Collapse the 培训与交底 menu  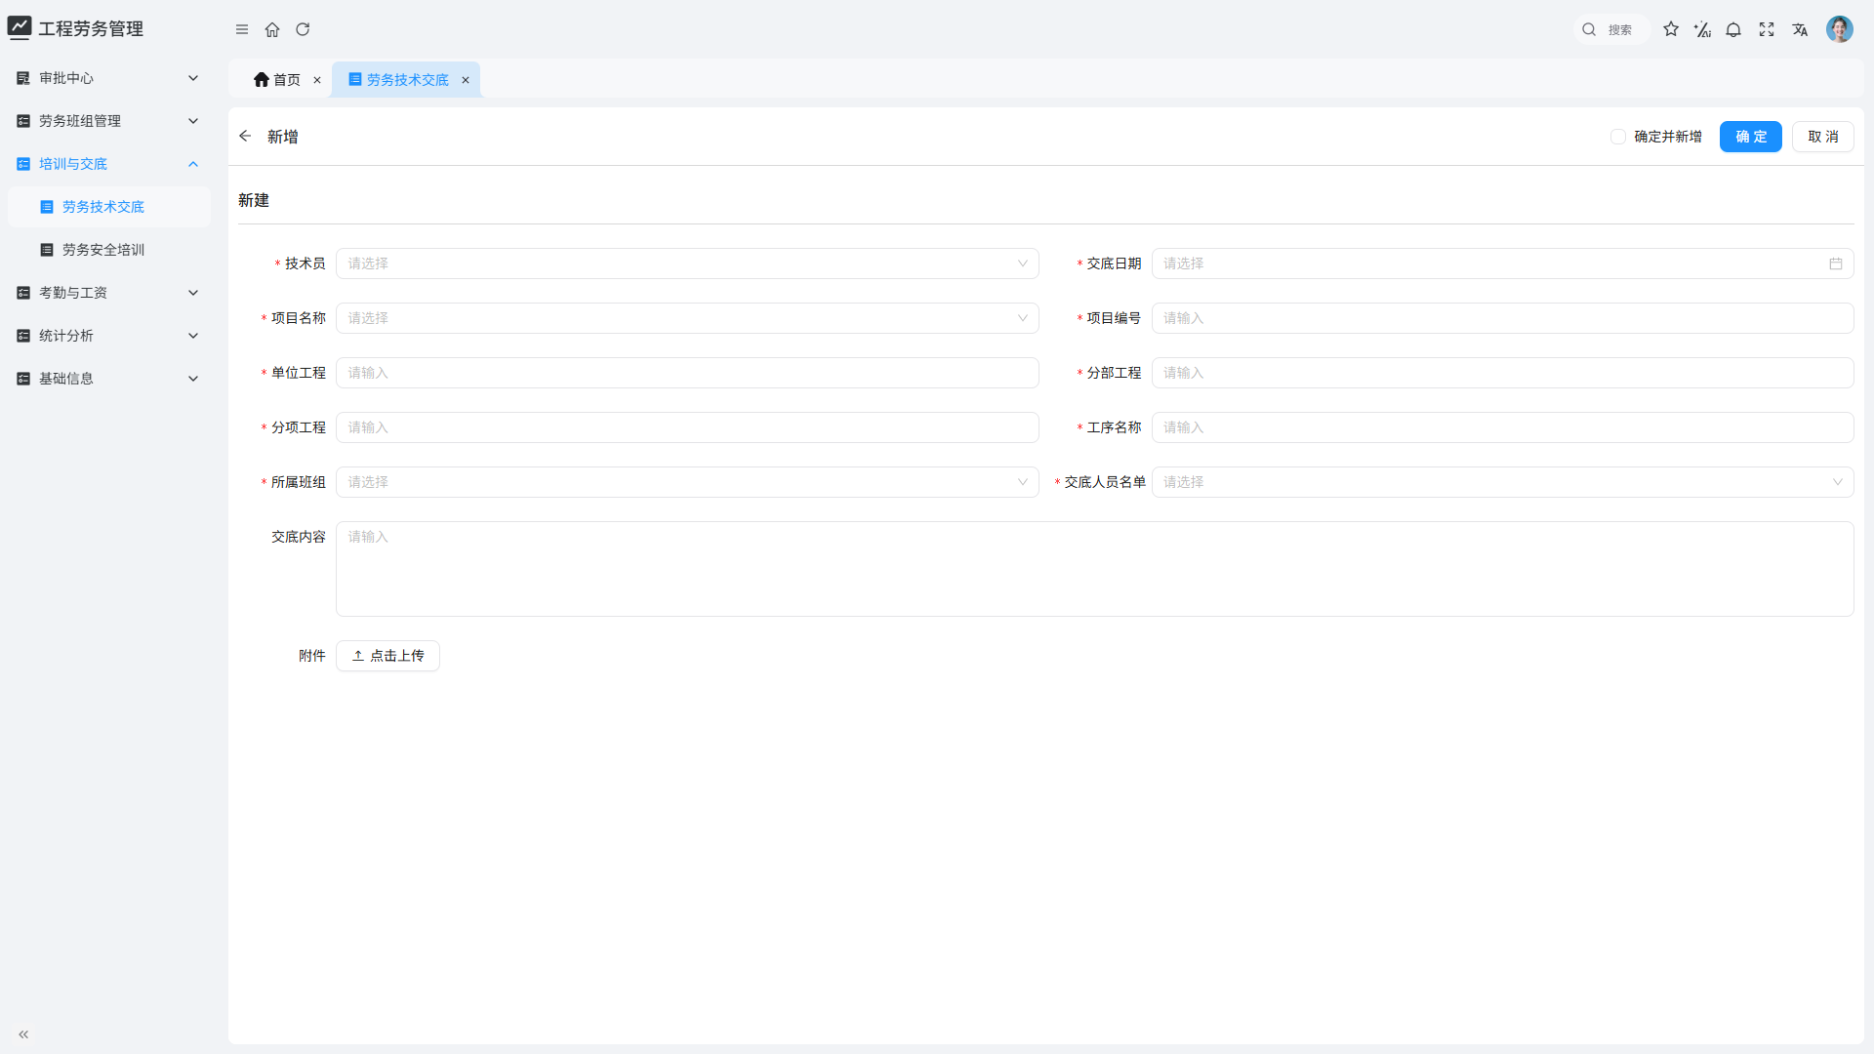tap(109, 164)
